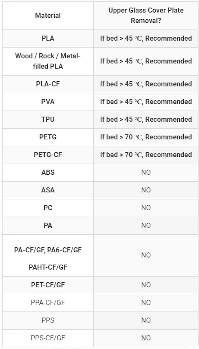Image resolution: width=199 pixels, height=349 pixels.
Task: Click the PETG-CF material cell
Action: 48,155
